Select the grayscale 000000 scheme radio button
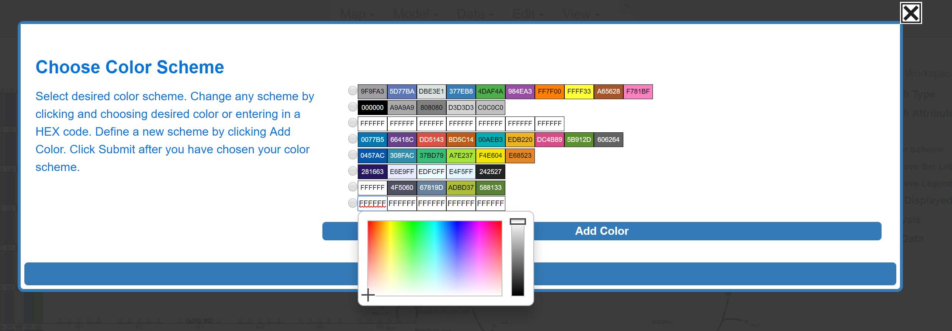Viewport: 952px width, 331px height. (x=353, y=107)
